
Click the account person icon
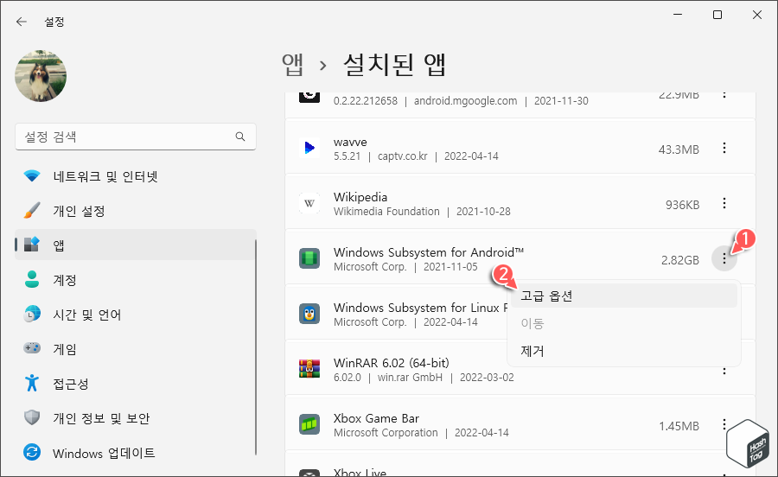(x=32, y=279)
